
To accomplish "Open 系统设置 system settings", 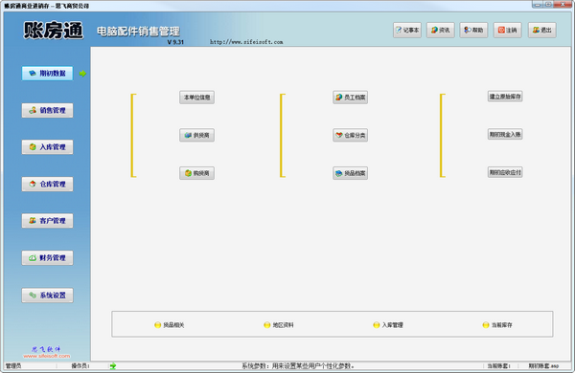I will point(47,295).
